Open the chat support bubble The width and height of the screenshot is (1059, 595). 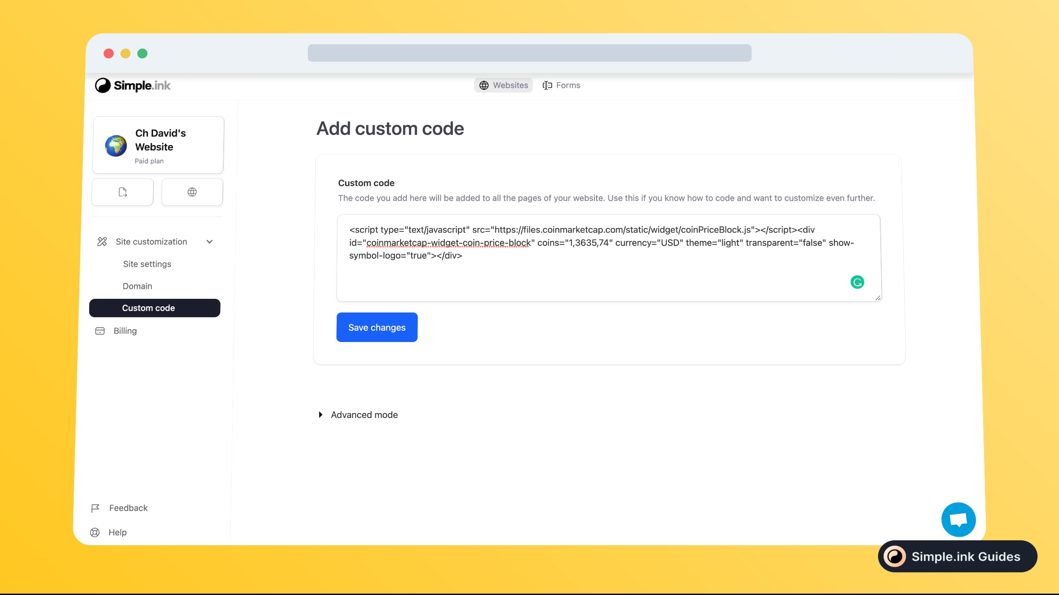[958, 520]
